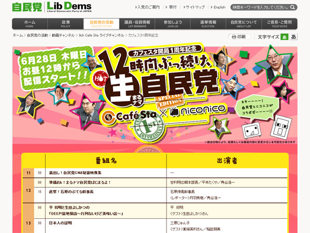Click the 寄付 donation link
This screenshot has width=310, height=233.
pos(171,7)
